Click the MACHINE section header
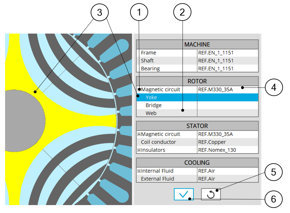290x213 pixels. click(197, 45)
